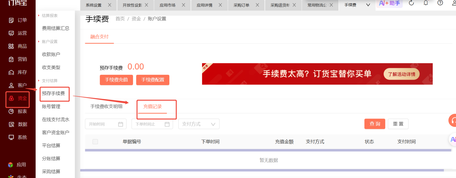Open 预存手续费 menu item

53,93
